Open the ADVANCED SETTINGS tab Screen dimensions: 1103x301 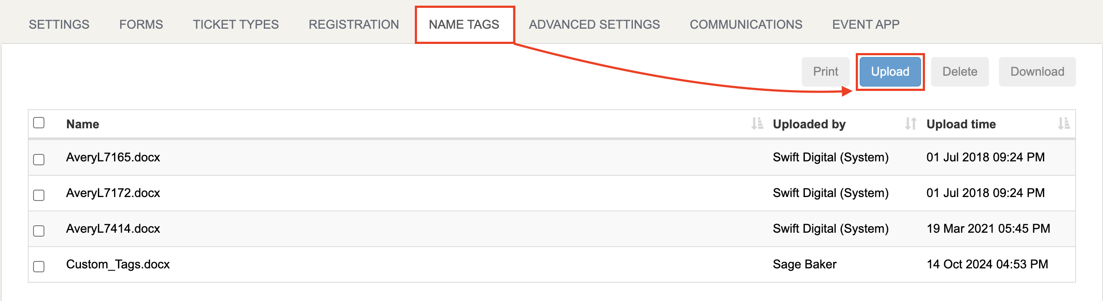[595, 24]
